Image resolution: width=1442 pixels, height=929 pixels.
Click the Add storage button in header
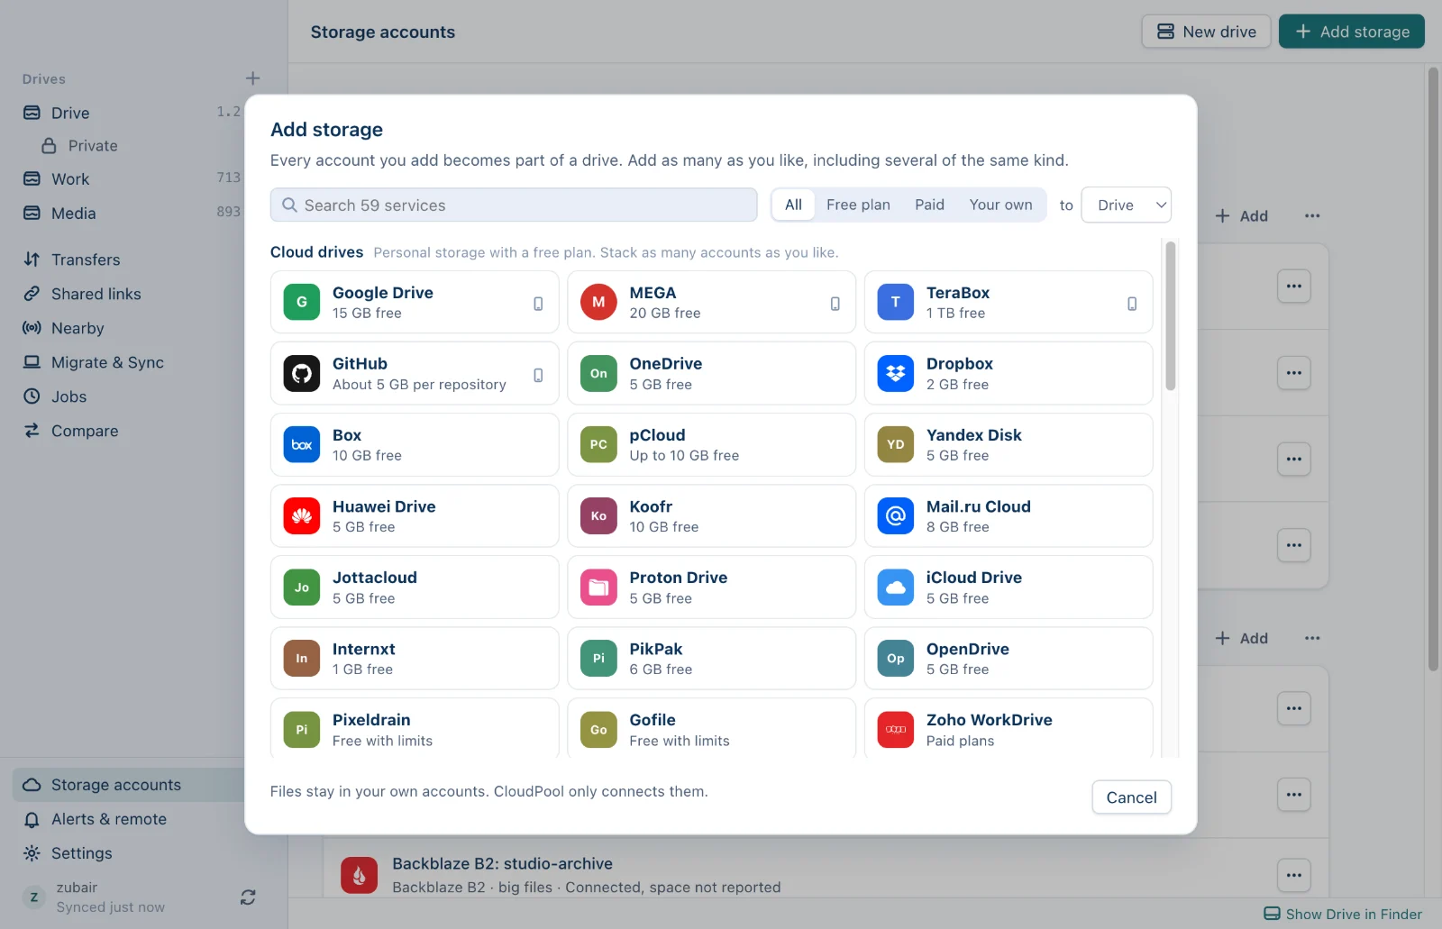point(1351,32)
